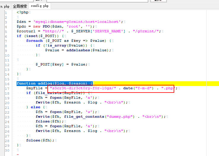Click the "dummy.php" string
Viewport: 219px width, 156px height.
(x=119, y=117)
